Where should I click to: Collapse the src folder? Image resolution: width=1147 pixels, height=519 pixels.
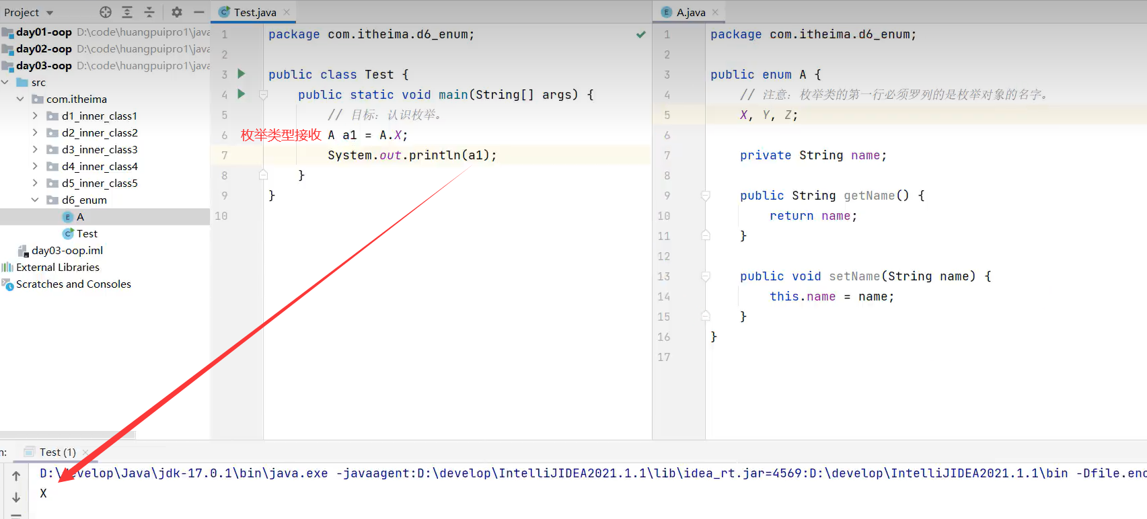point(5,82)
